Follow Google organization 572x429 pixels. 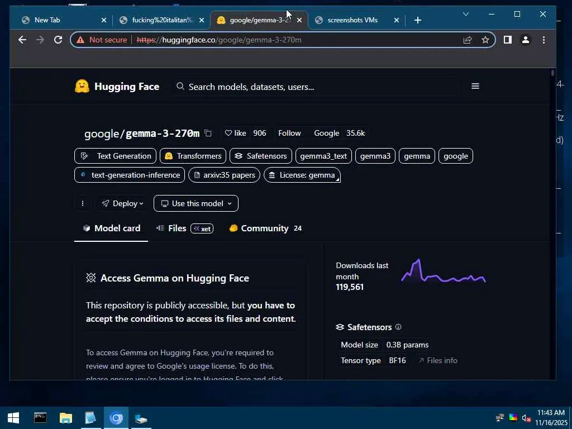coord(289,133)
